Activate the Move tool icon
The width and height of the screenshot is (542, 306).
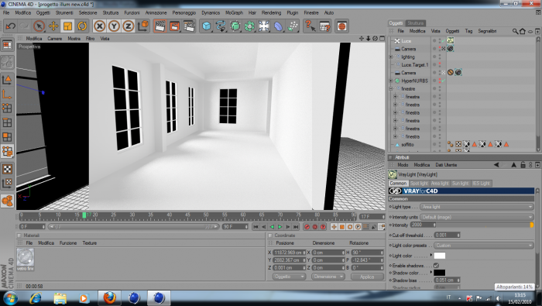pos(53,26)
